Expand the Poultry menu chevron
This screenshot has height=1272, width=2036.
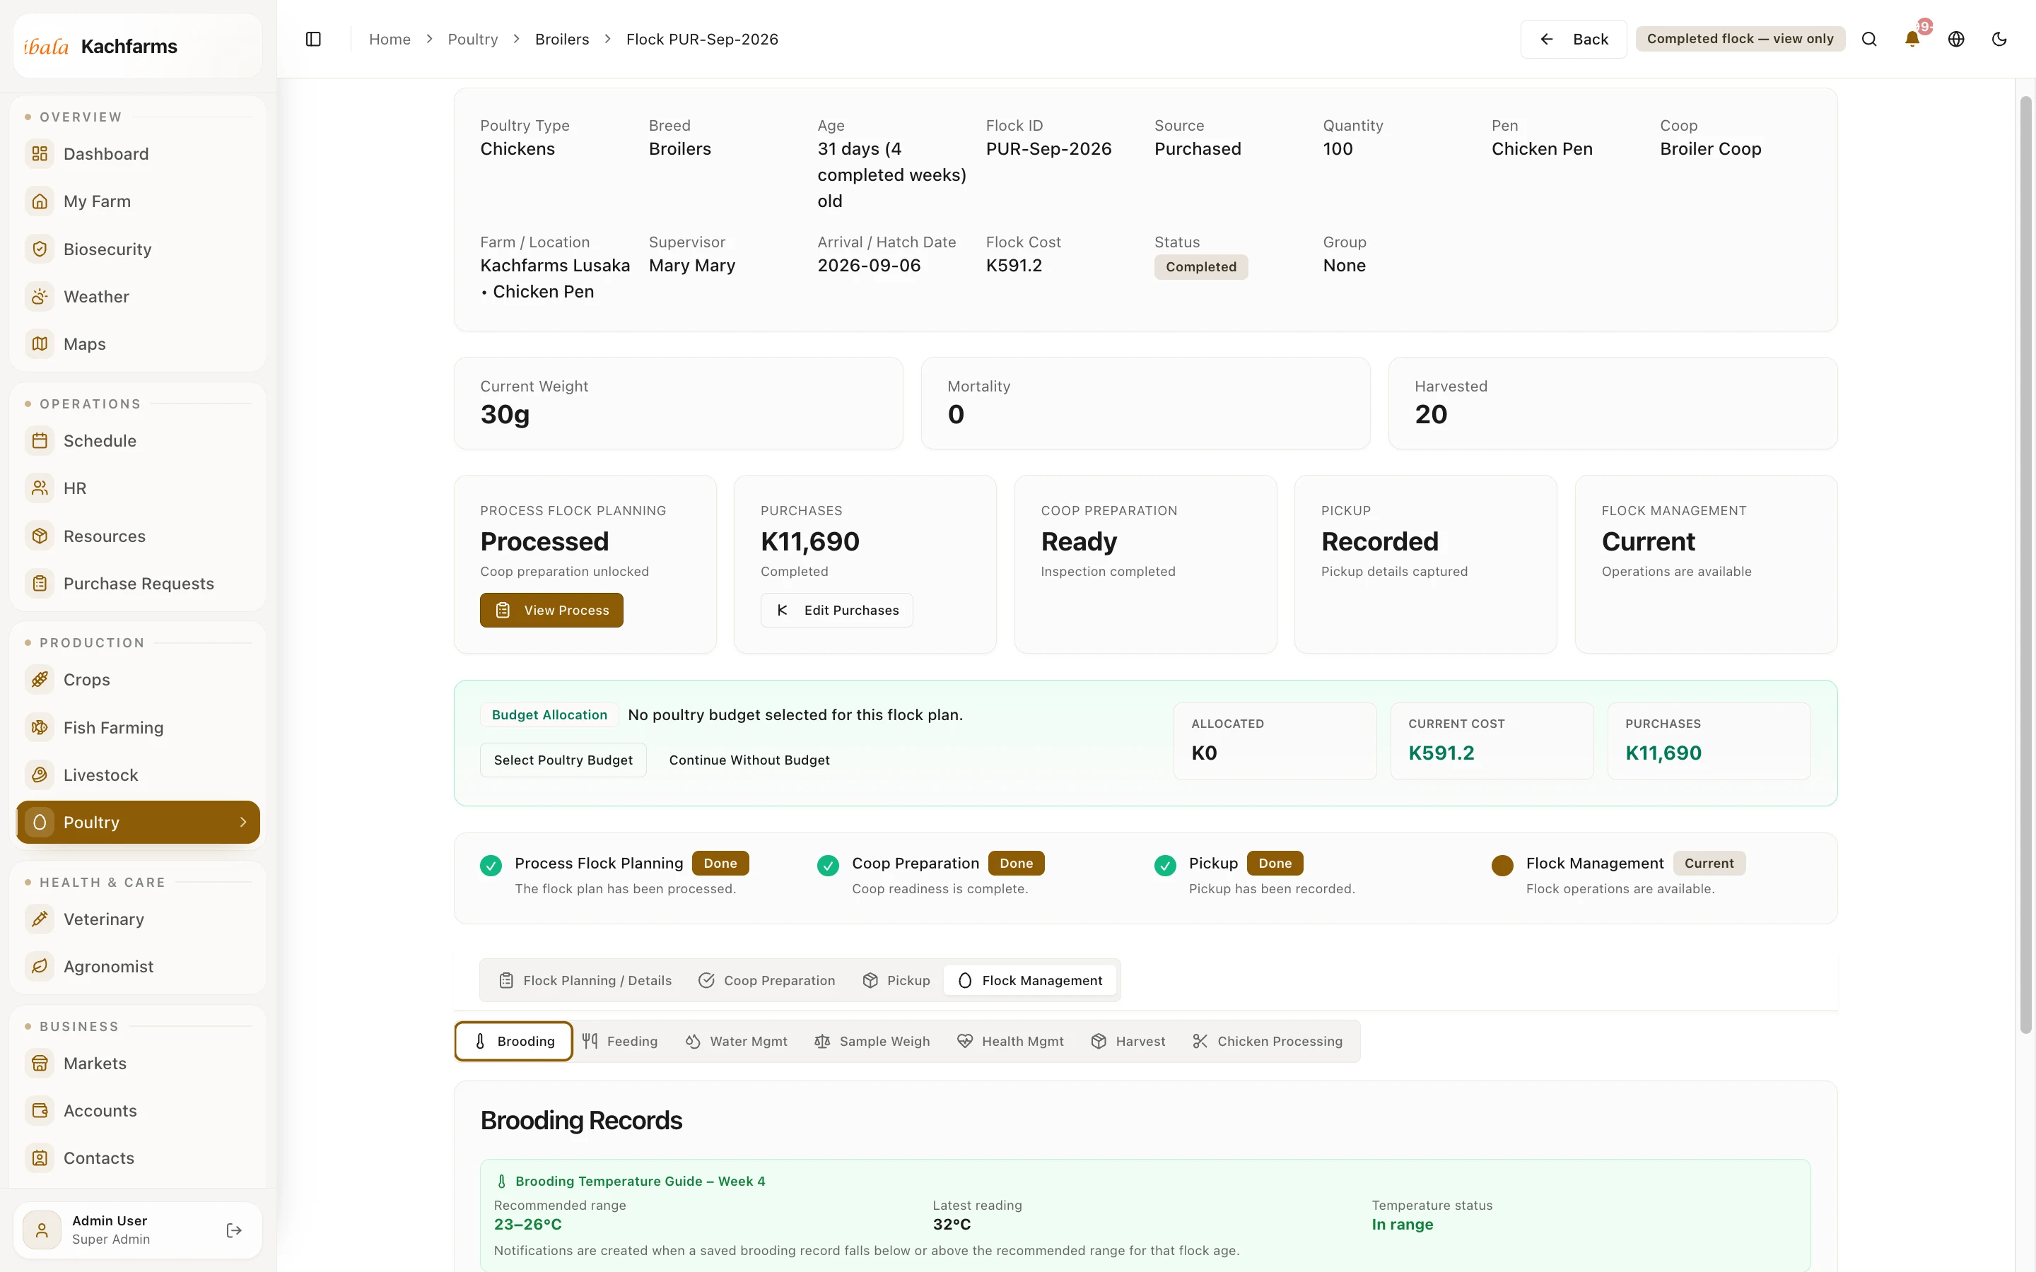(x=243, y=822)
